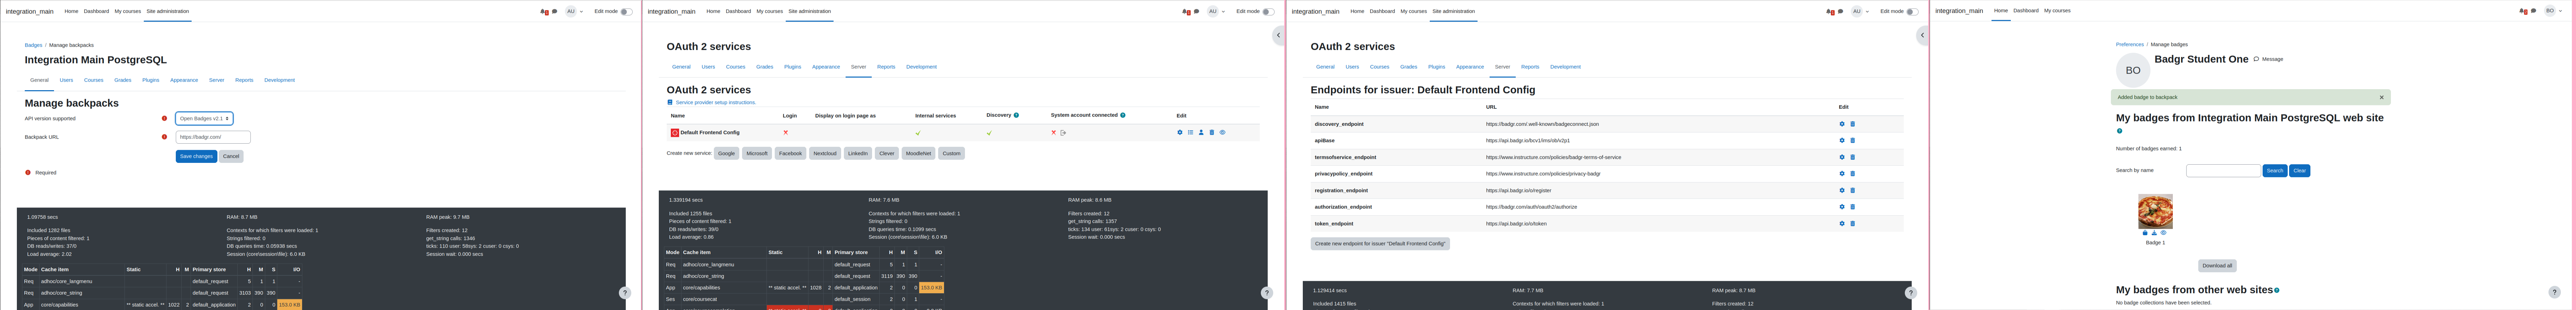Delete privacypolicy_endpoint trash icon

1852,174
